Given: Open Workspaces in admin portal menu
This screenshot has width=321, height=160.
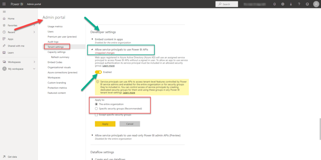Looking at the screenshot, I should pos(54,78).
